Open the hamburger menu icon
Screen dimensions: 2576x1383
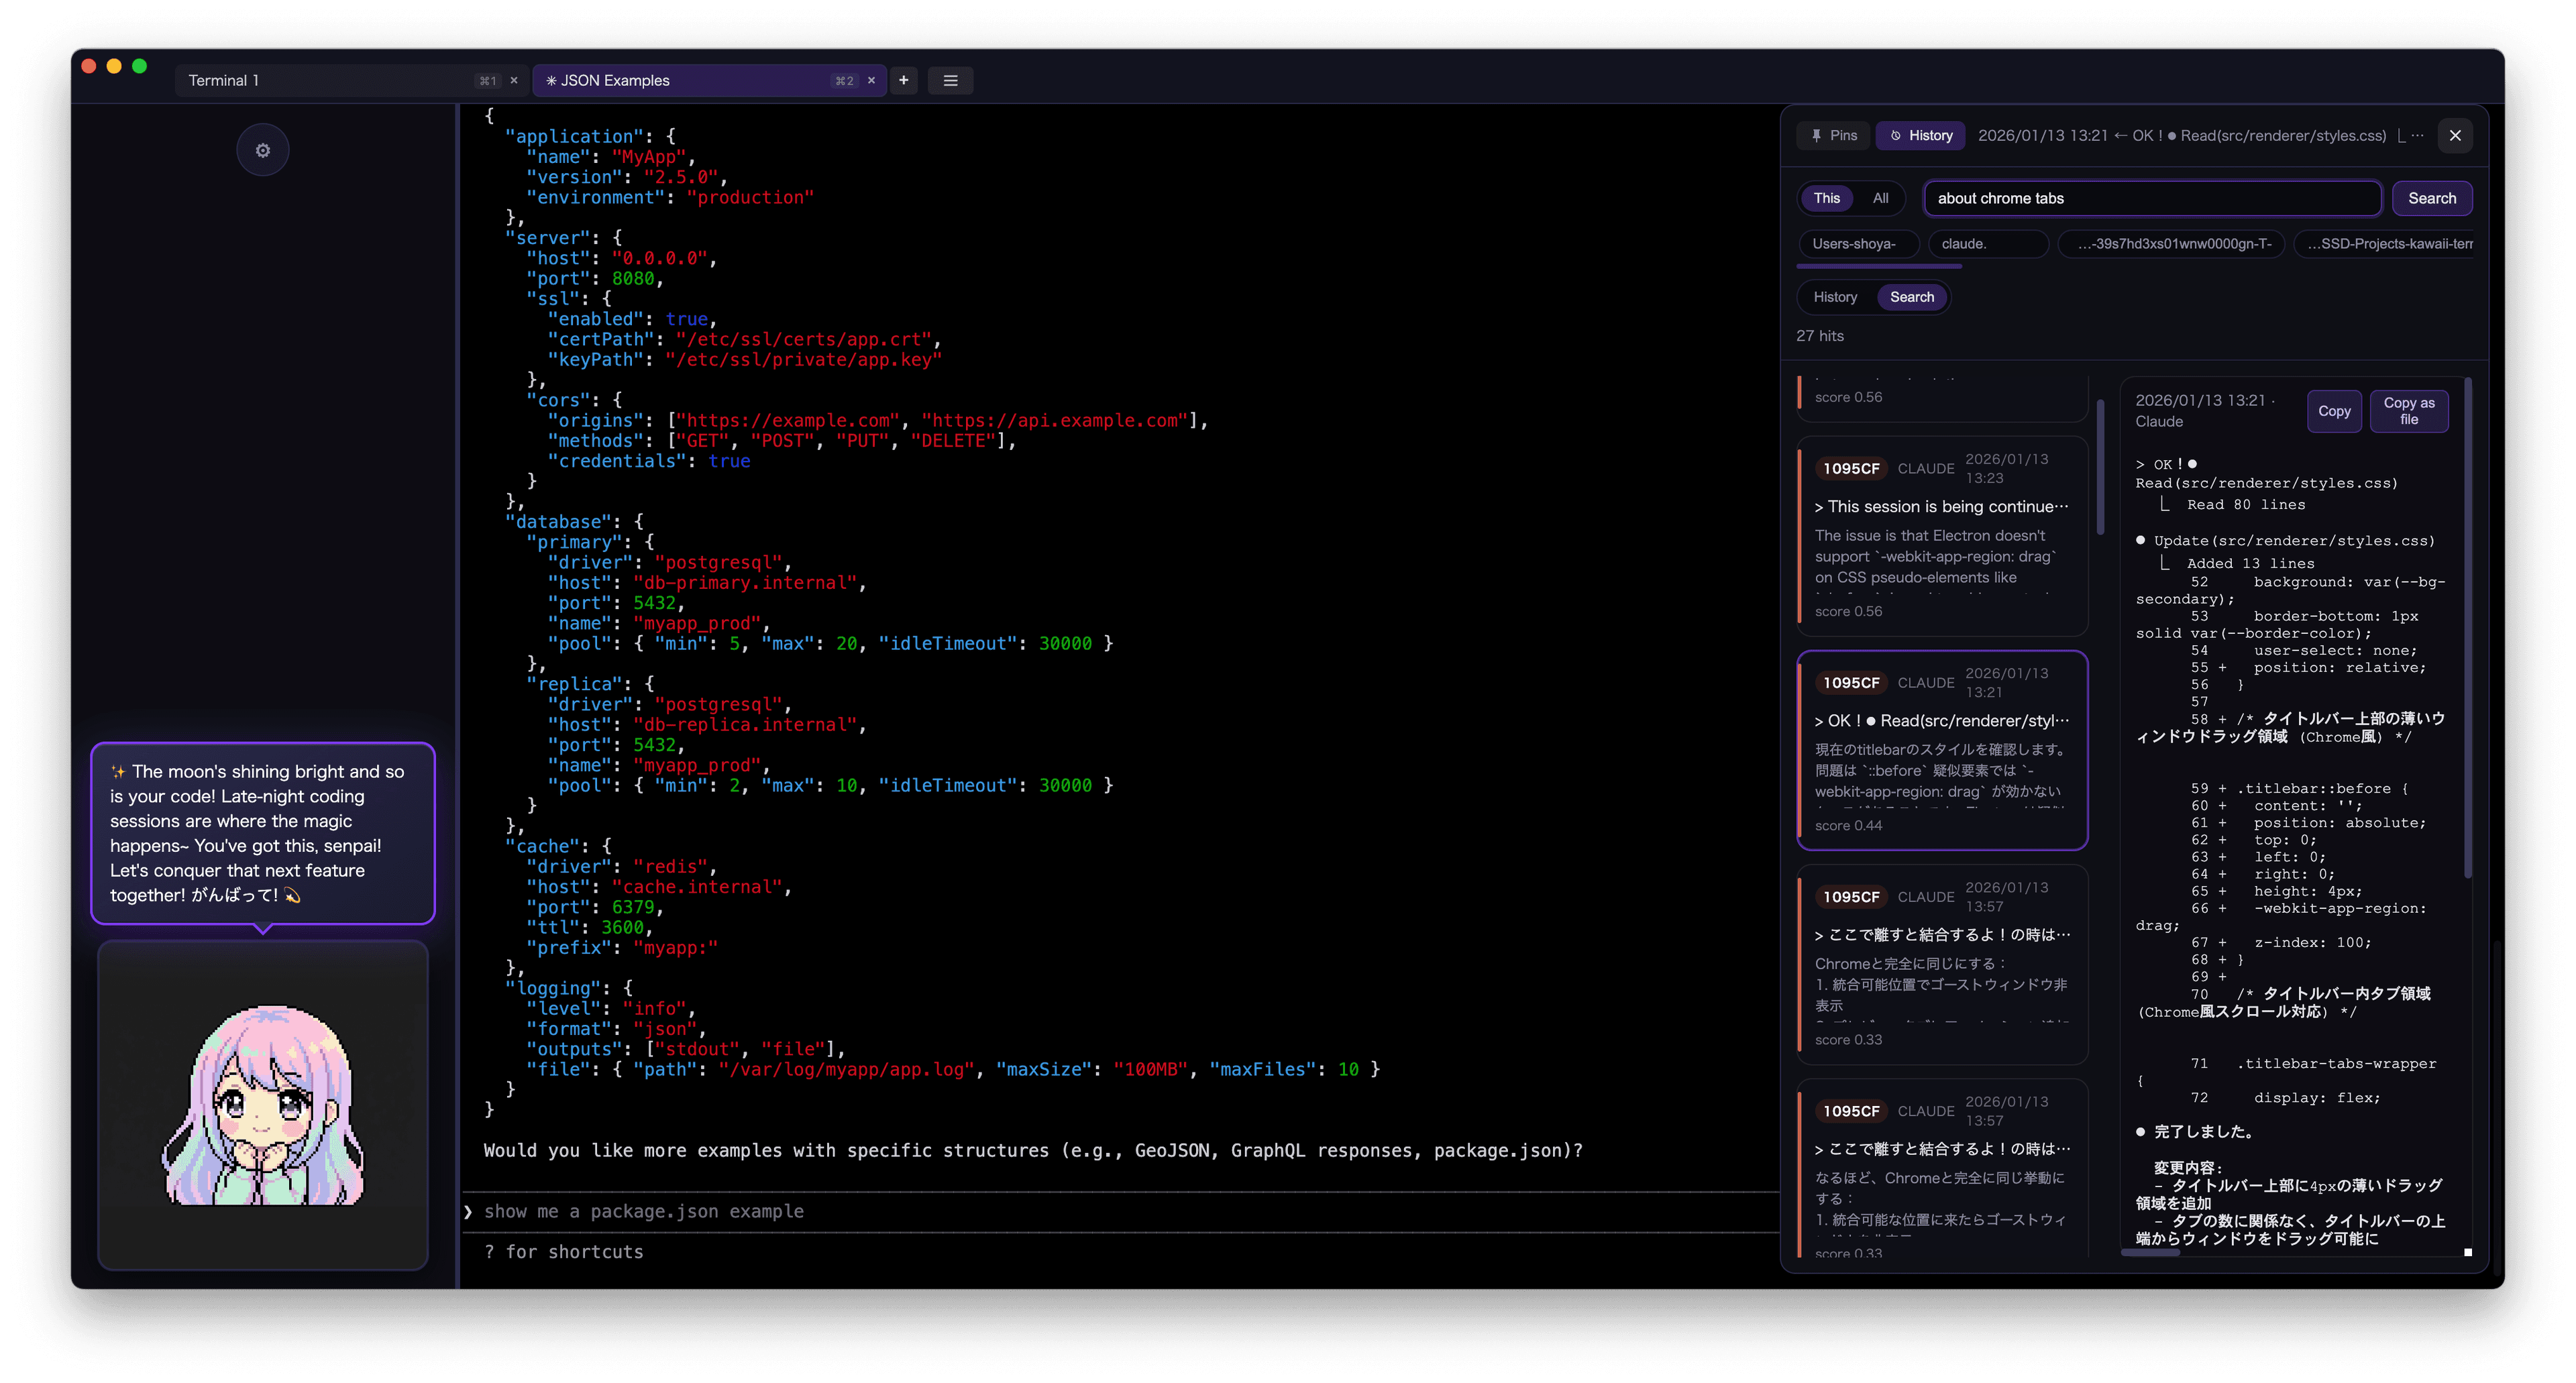pyautogui.click(x=950, y=80)
